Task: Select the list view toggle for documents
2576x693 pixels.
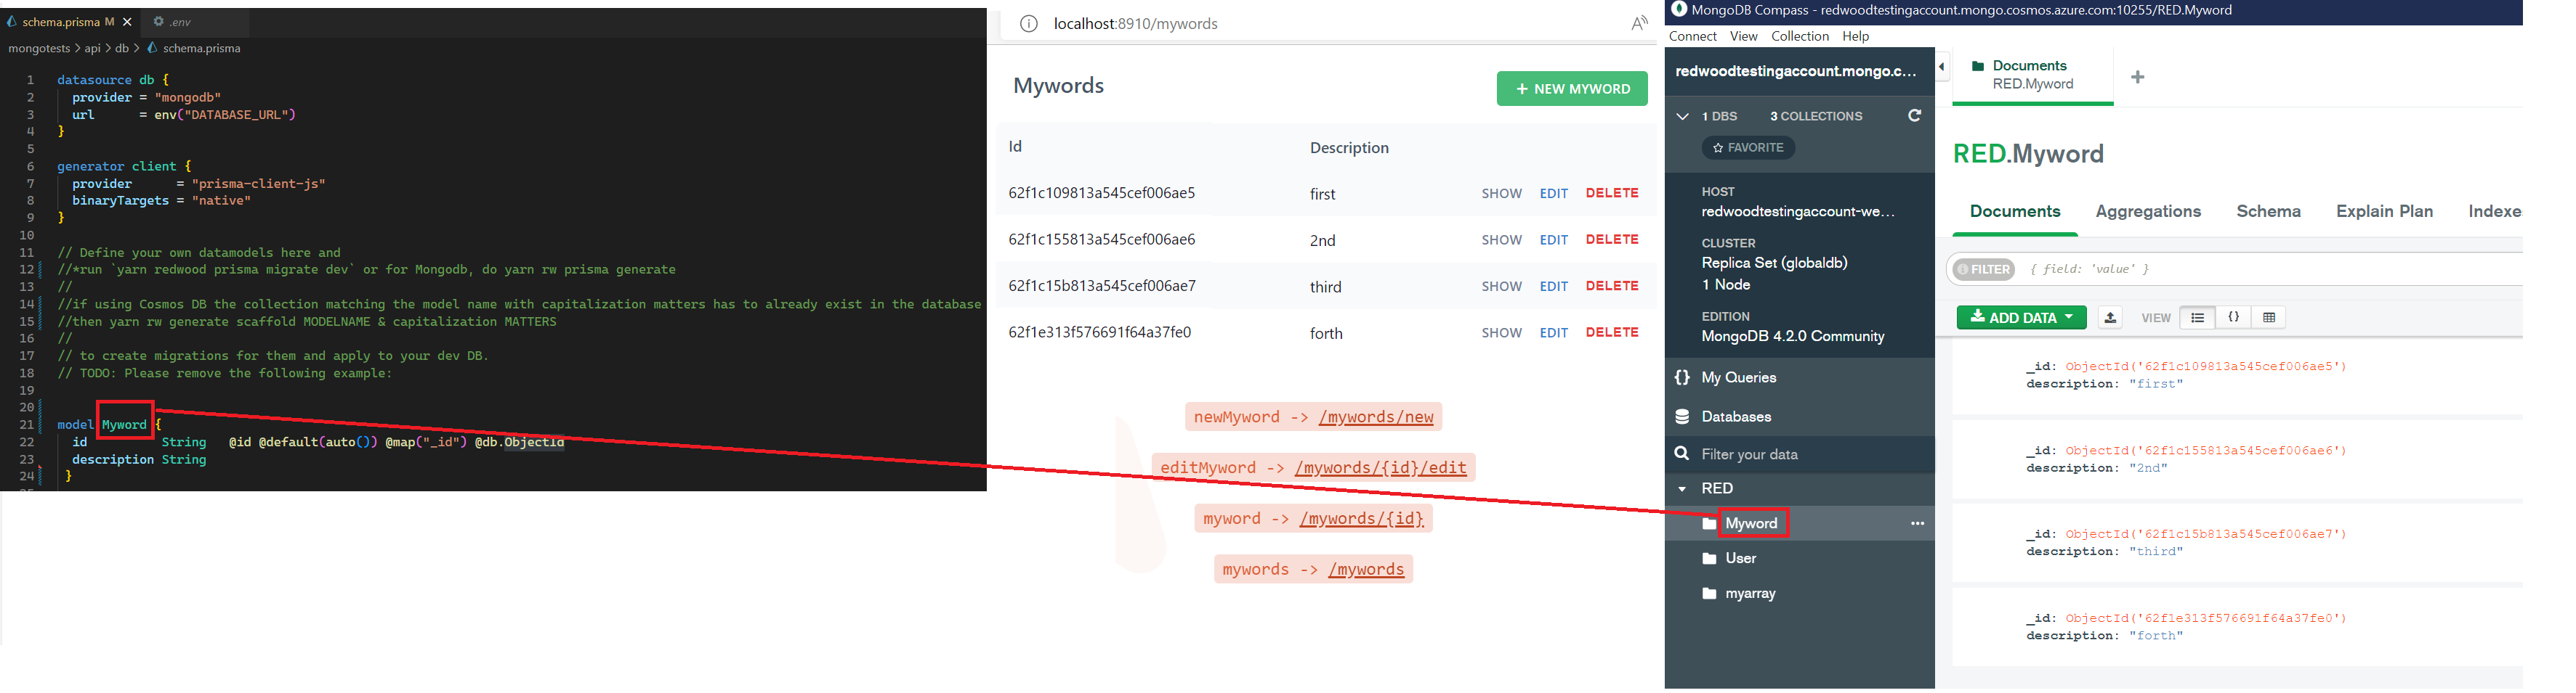Action: click(x=2197, y=316)
